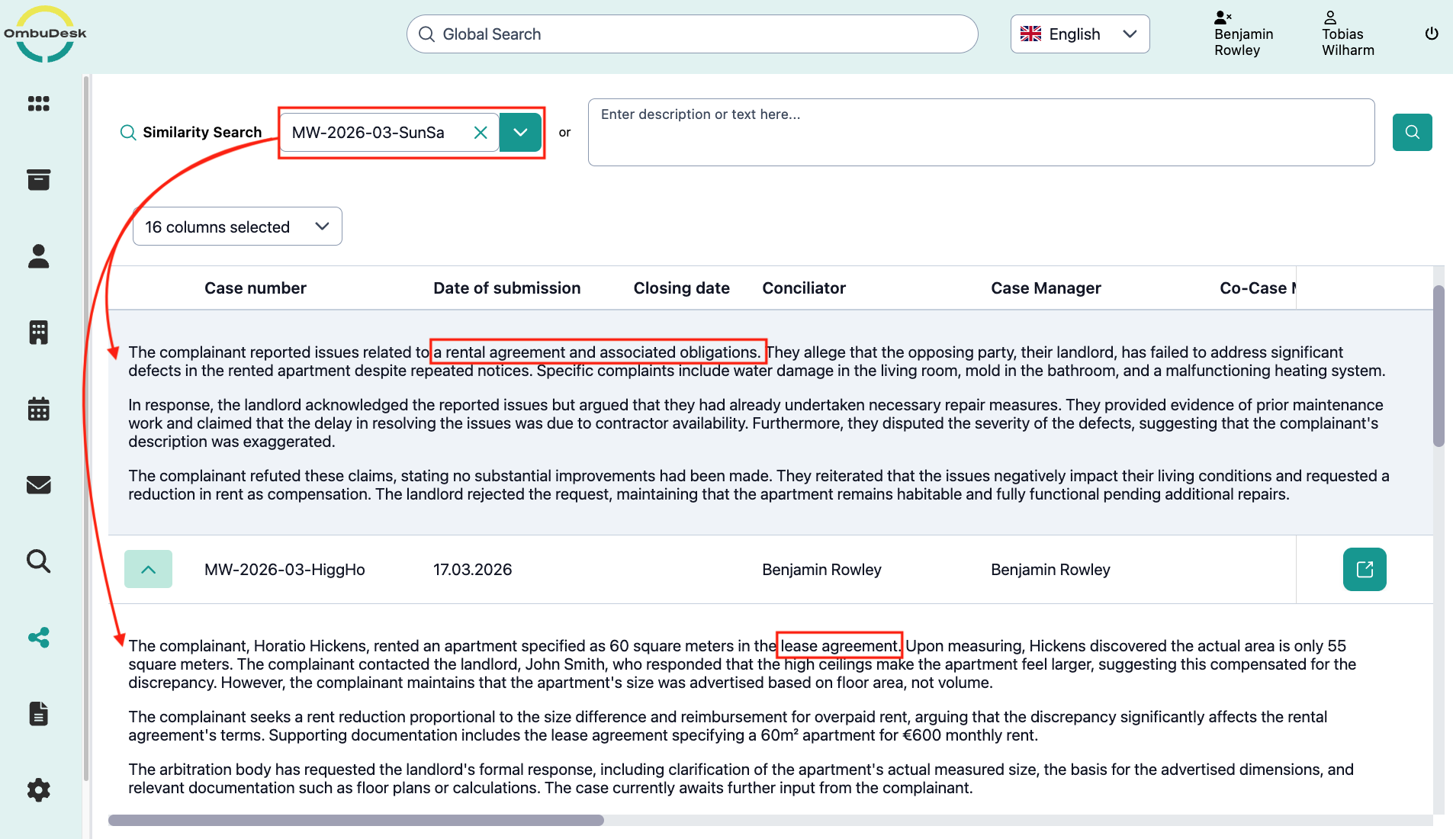Open the calendar icon in sidebar
1453x839 pixels.
pos(39,409)
